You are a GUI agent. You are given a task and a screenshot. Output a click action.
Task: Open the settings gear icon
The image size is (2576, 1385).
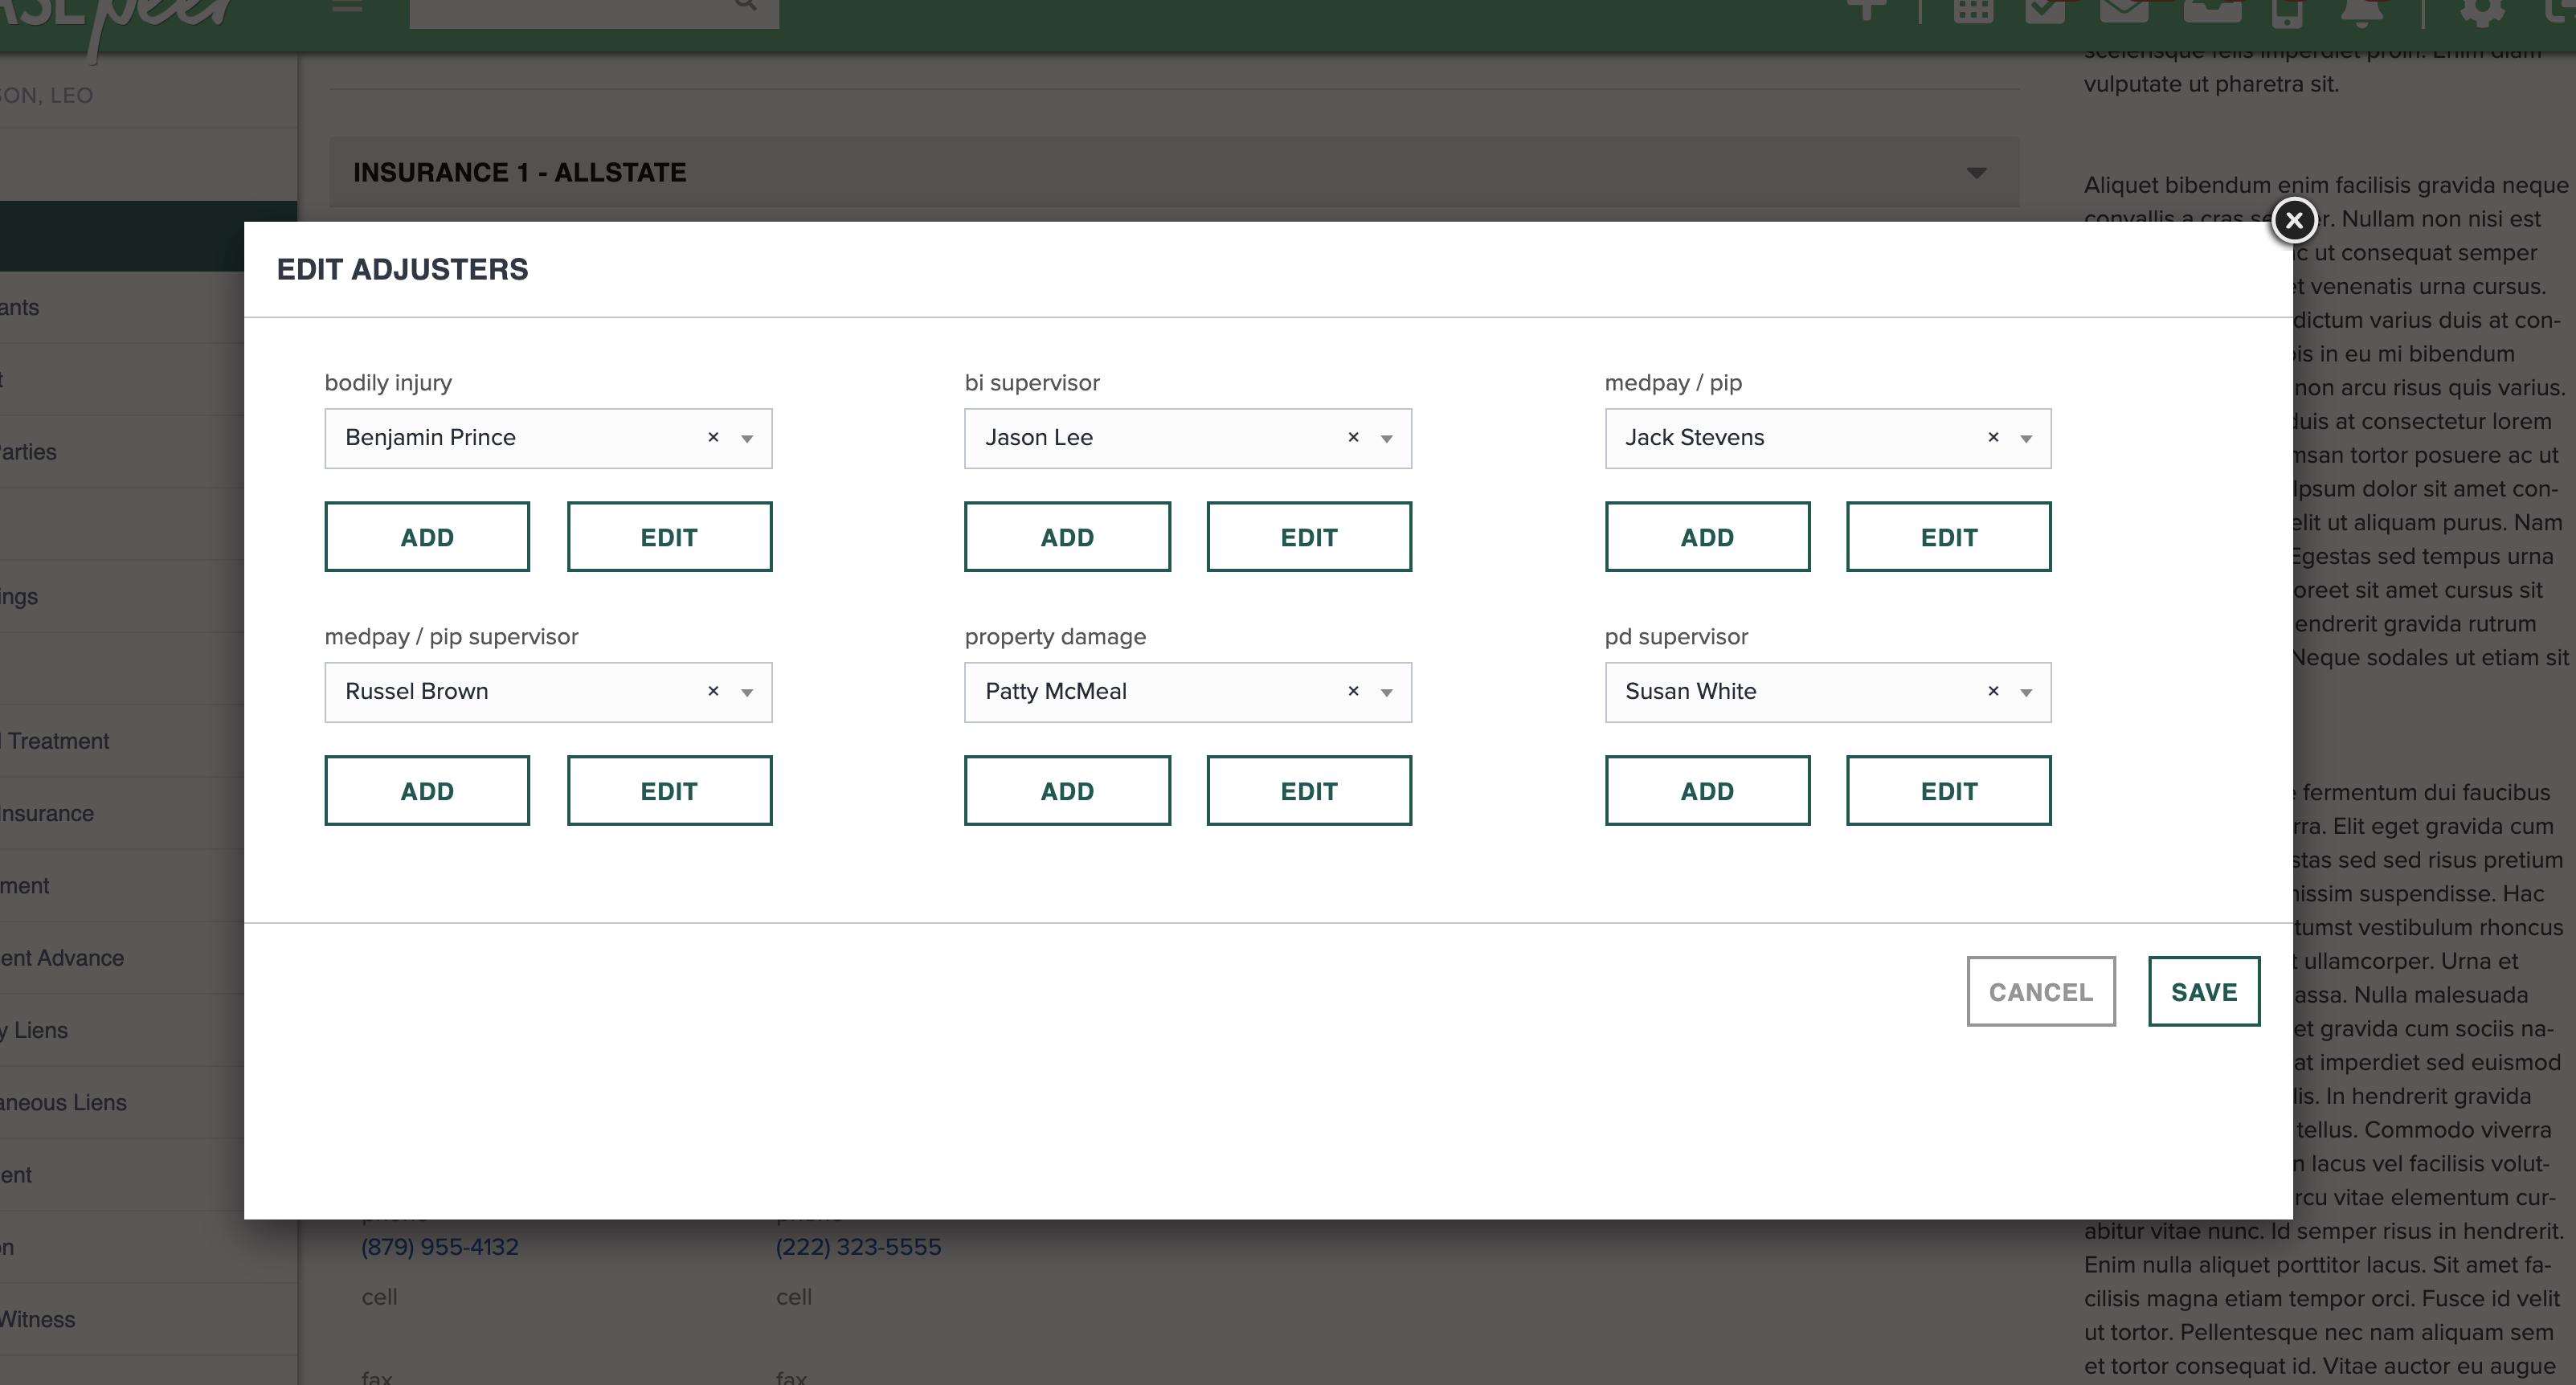click(x=2482, y=14)
